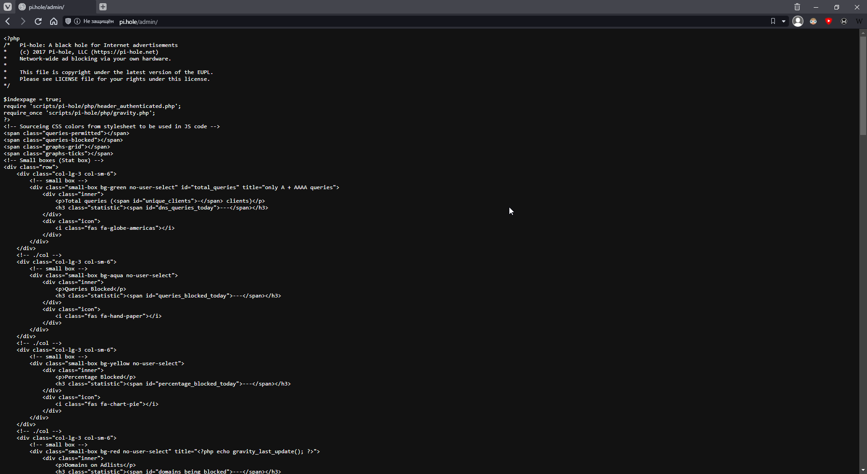Screen dimensions: 867x474
Task: Click the 'Network-wide ad blocking' comment line
Action: coord(95,59)
